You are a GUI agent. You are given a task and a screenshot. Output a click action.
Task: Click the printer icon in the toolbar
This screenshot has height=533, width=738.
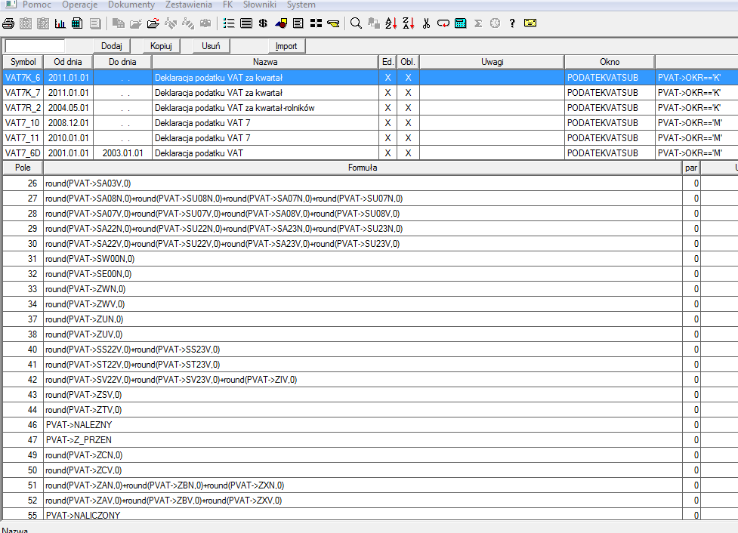point(8,23)
